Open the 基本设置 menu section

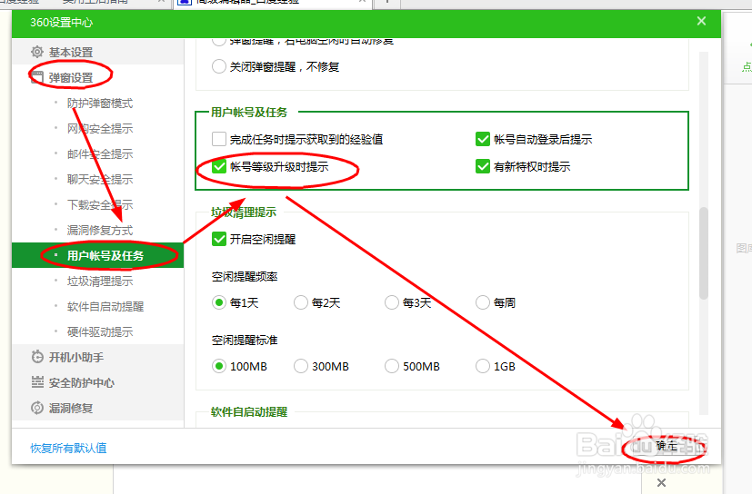pos(98,52)
